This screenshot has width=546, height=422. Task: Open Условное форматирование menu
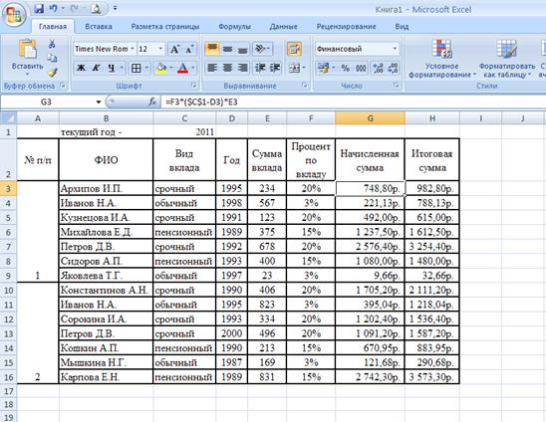point(441,59)
